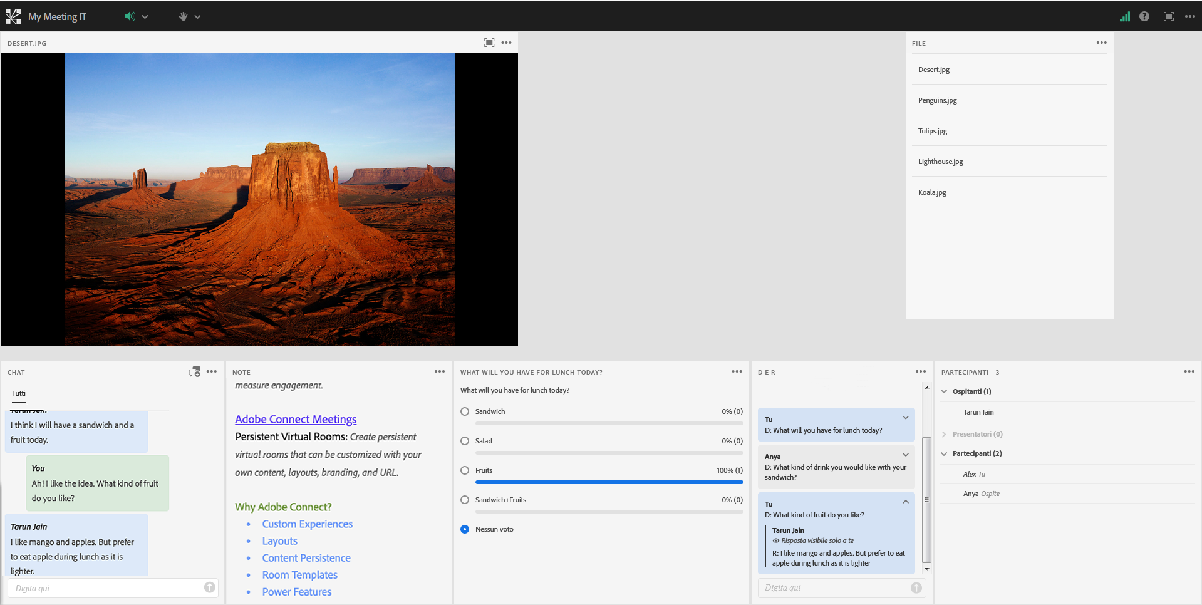Image resolution: width=1202 pixels, height=605 pixels.
Task: Open the Partecipanti pod options menu
Action: click(1189, 371)
